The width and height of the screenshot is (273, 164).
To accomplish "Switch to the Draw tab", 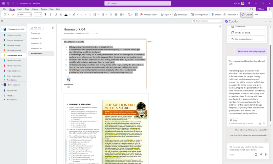I will point(27,9).
